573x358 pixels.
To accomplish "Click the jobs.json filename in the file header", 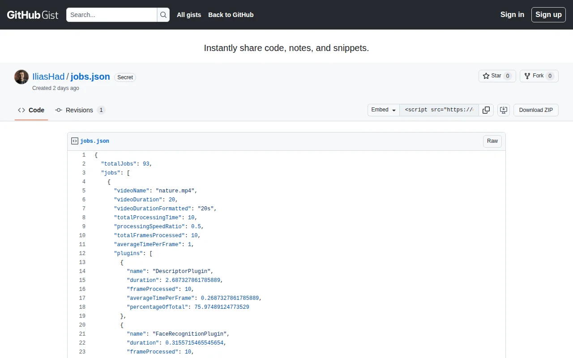I will tap(94, 141).
